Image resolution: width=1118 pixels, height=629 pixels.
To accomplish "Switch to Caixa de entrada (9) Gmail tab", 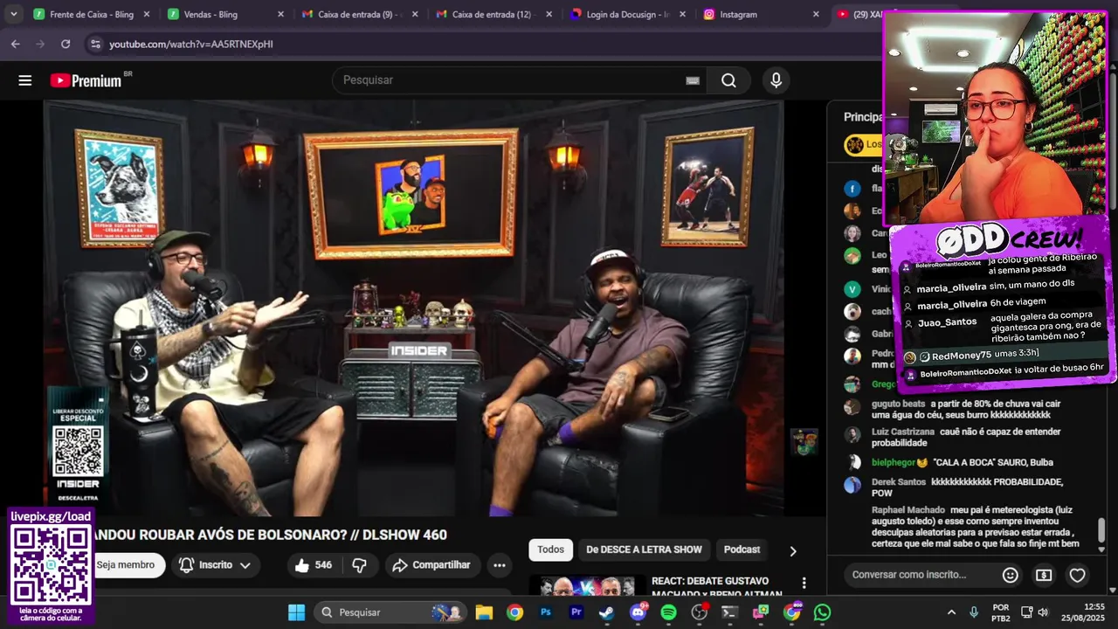I will coord(358,15).
